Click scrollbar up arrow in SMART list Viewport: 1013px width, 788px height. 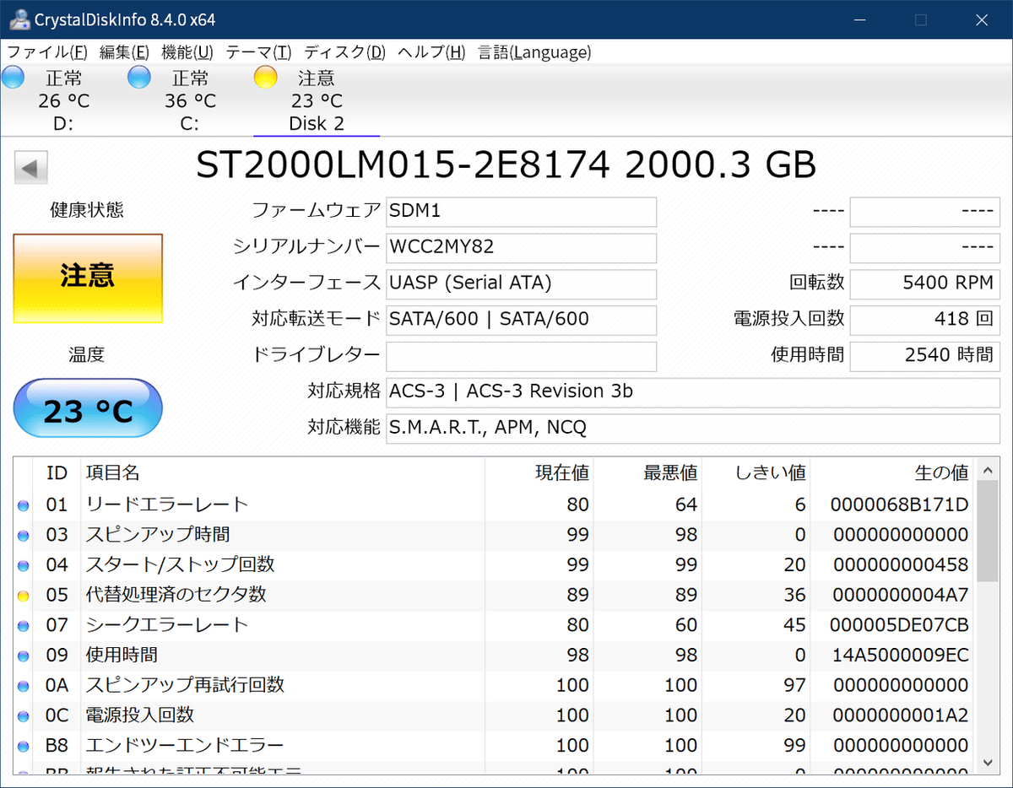pos(987,471)
